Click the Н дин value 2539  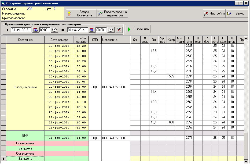click(189, 56)
